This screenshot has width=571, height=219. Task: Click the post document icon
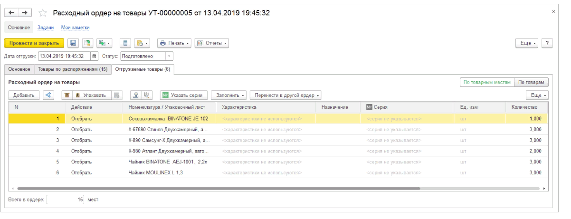[x=87, y=43]
